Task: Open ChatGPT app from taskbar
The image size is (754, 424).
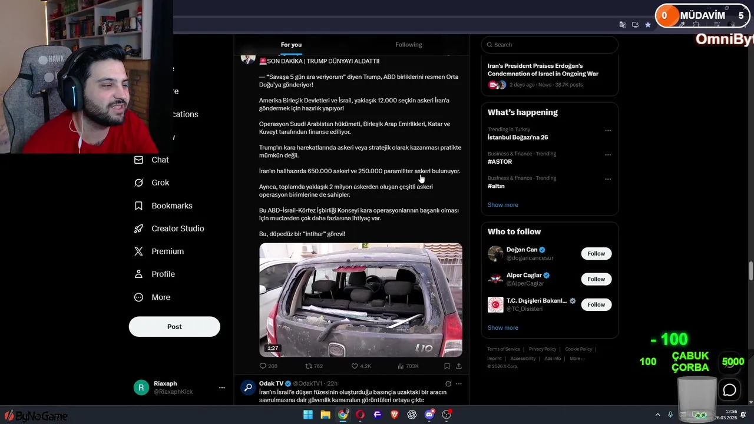Action: 412,415
